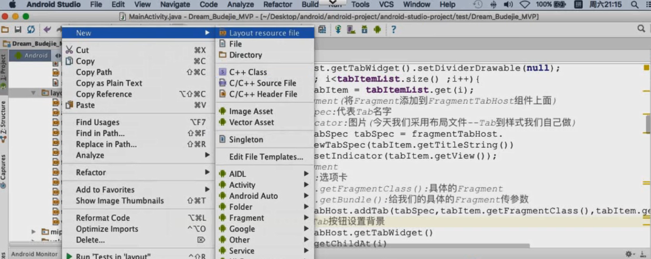Viewport: 651px width, 259px height.
Task: Collapse the layout folder tree arrow
Action: [x=33, y=93]
